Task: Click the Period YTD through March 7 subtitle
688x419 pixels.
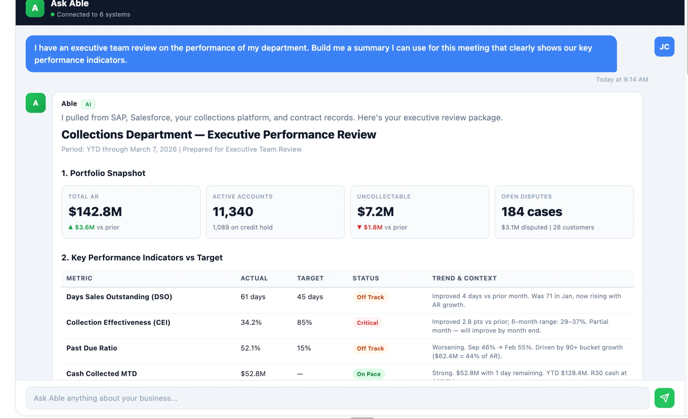Action: coord(181,149)
